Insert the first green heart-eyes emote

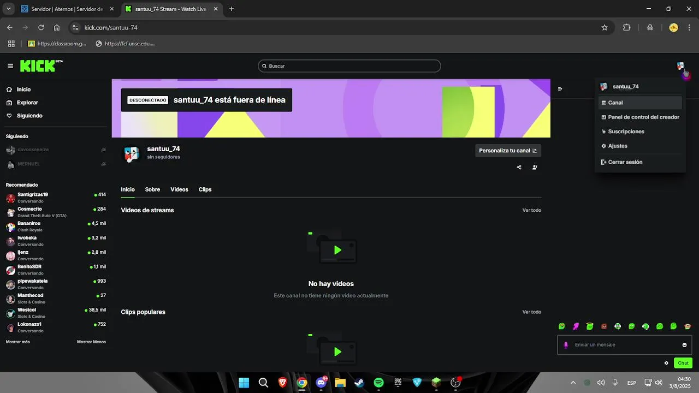pos(561,326)
